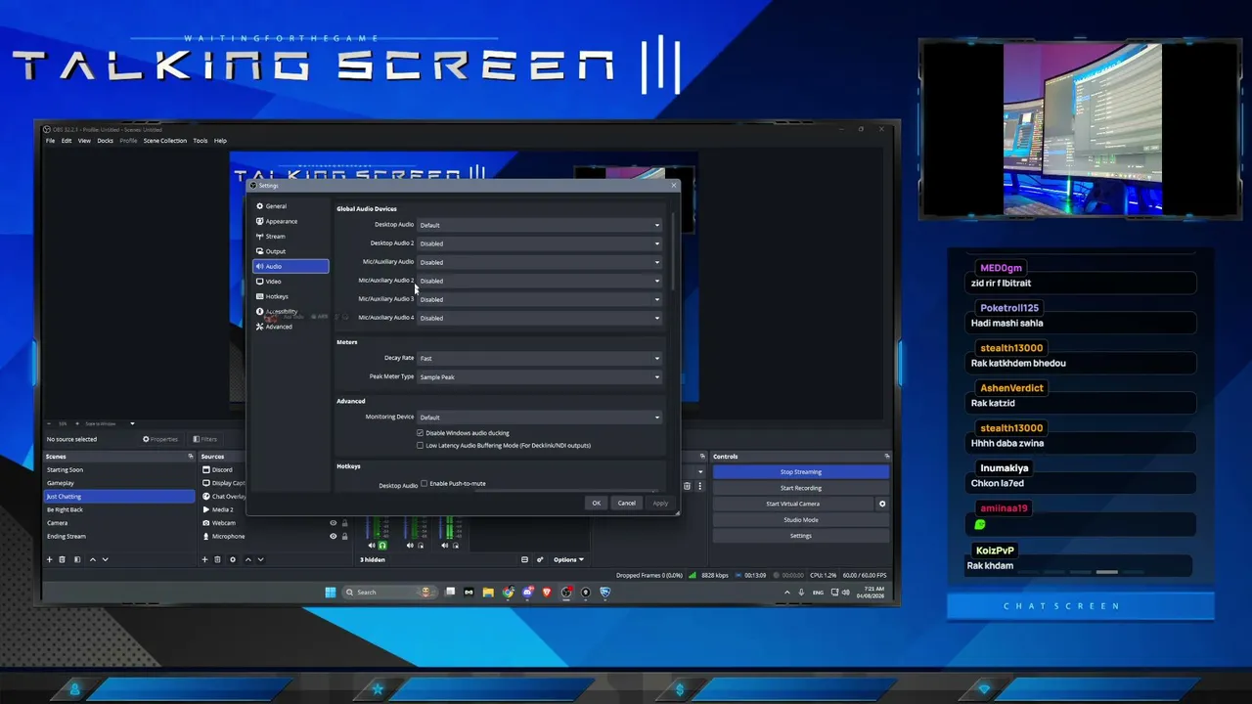Expand the Monitoring Device dropdown

point(540,418)
